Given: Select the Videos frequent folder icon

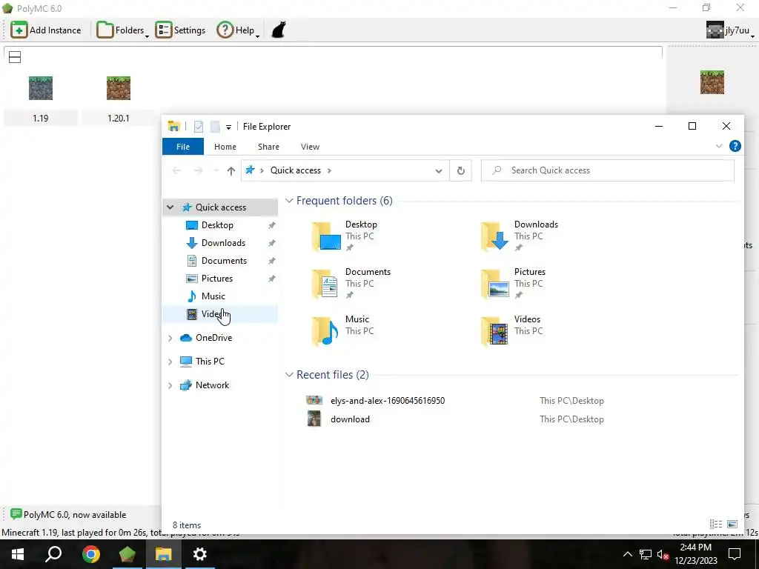Looking at the screenshot, I should click(x=494, y=331).
